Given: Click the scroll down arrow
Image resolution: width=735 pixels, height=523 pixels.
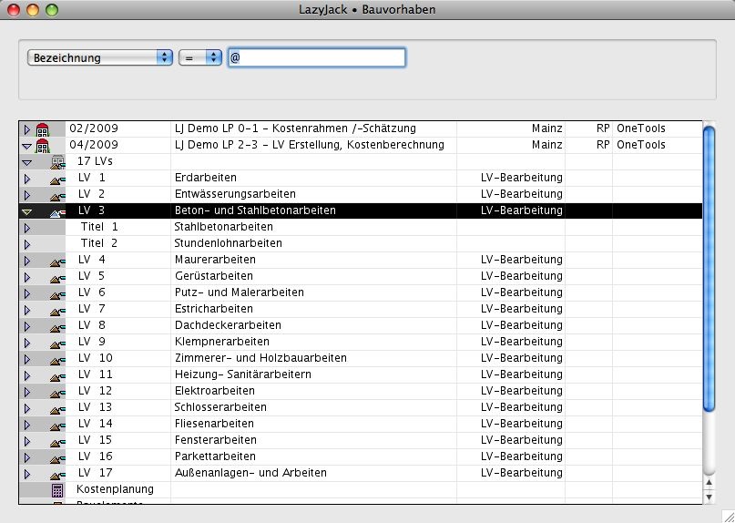Looking at the screenshot, I should click(709, 497).
